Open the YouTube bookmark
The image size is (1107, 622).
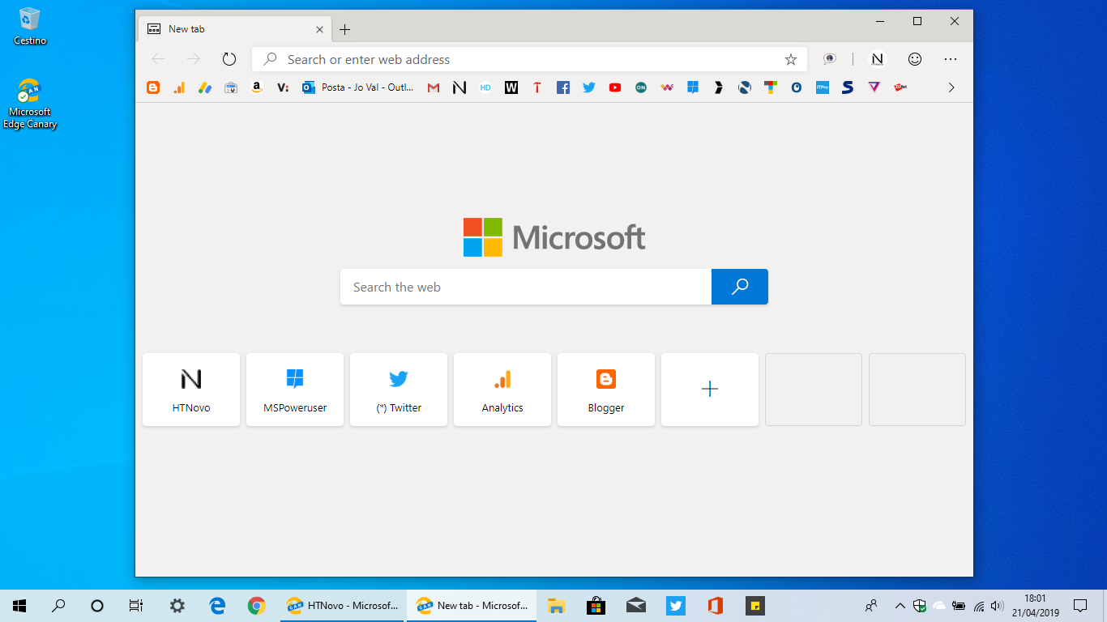tap(615, 87)
